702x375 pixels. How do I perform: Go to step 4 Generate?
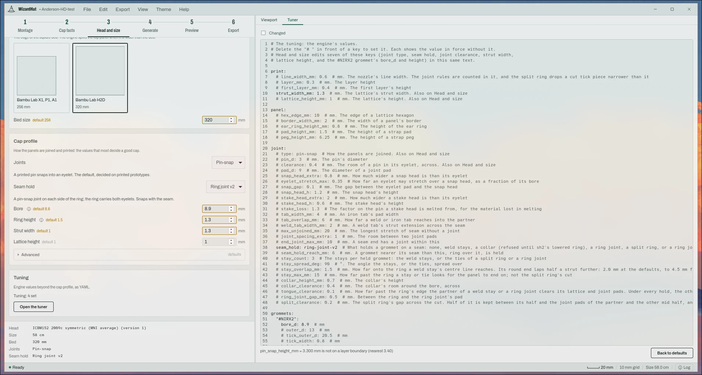pos(150,26)
